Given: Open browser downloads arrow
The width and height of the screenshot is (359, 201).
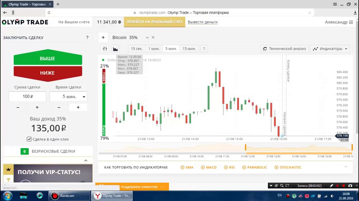Looking at the screenshot, I should point(355,13).
